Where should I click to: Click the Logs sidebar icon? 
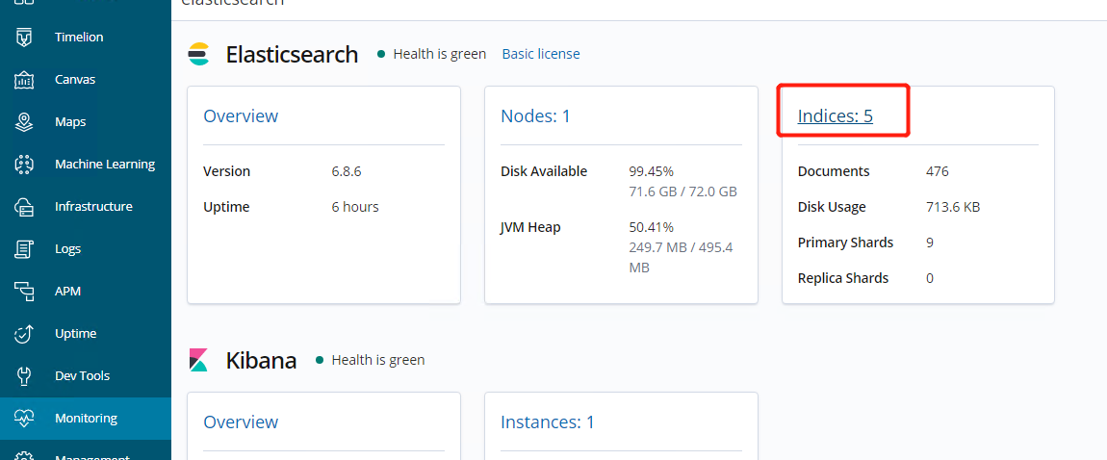coord(24,249)
